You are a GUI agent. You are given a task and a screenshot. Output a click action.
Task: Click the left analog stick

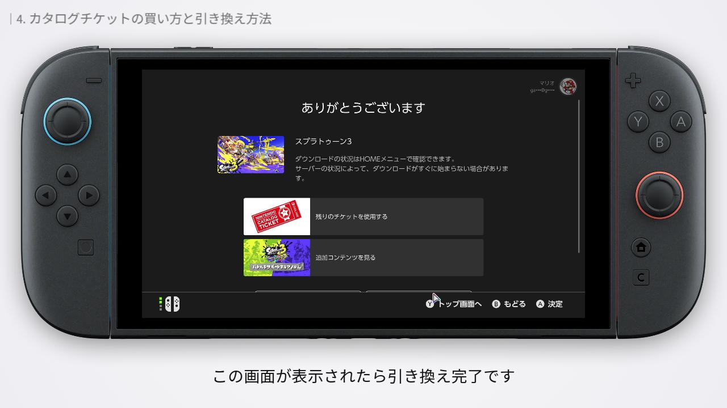(67, 121)
